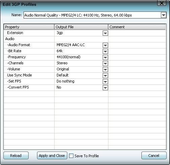Expand the Volume dropdown arrow
This screenshot has height=165, width=170.
pos(105,70)
